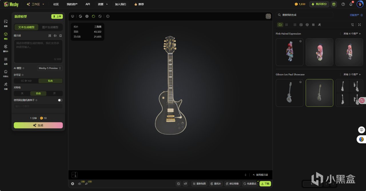Open the 风格化 (Stylize) sidebar tool
Viewport: 366px width, 191px height.
[6, 73]
